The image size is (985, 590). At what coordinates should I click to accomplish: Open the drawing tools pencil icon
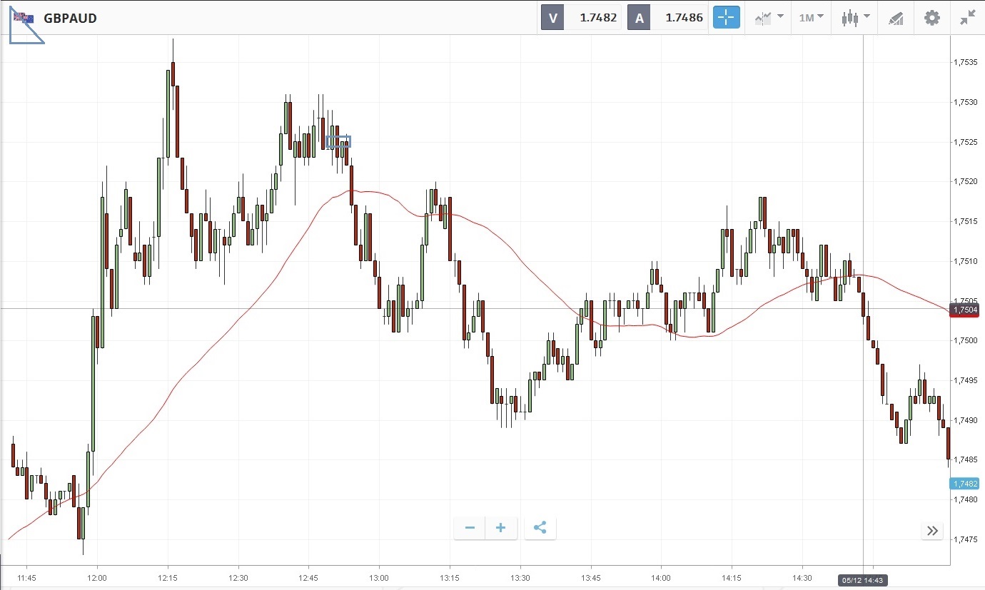(896, 18)
